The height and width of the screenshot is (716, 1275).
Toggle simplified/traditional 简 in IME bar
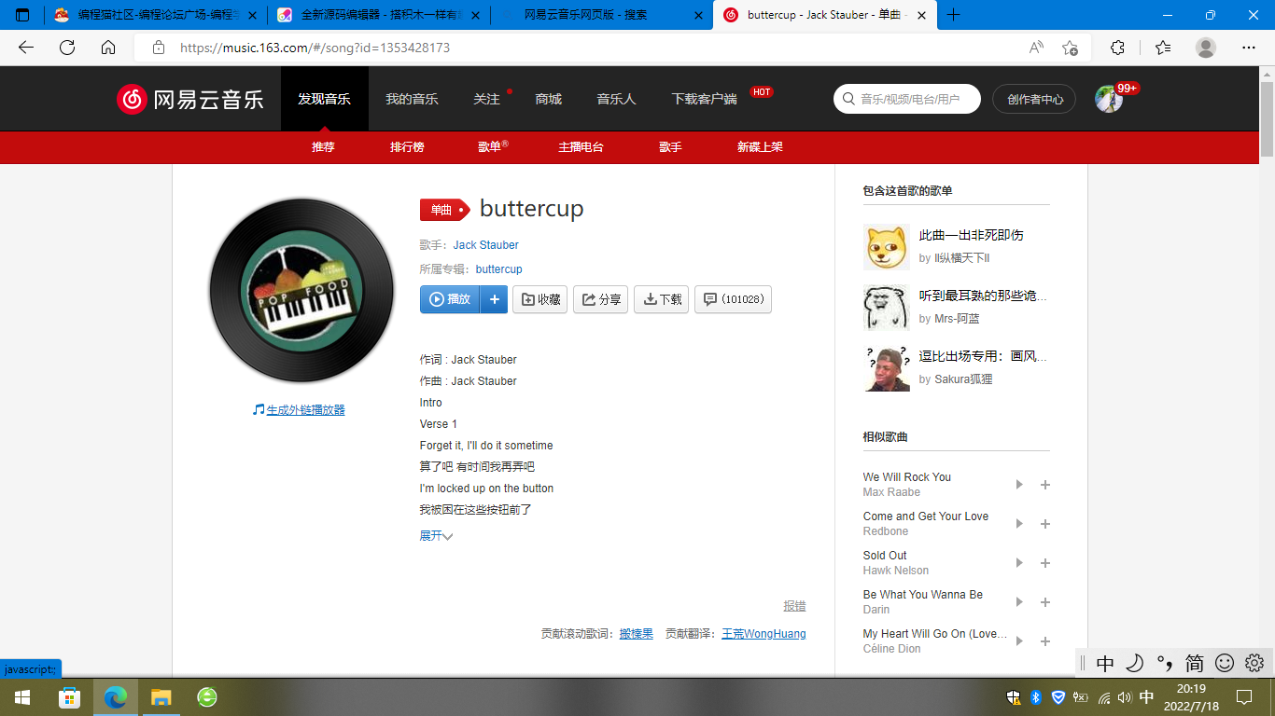coord(1194,663)
